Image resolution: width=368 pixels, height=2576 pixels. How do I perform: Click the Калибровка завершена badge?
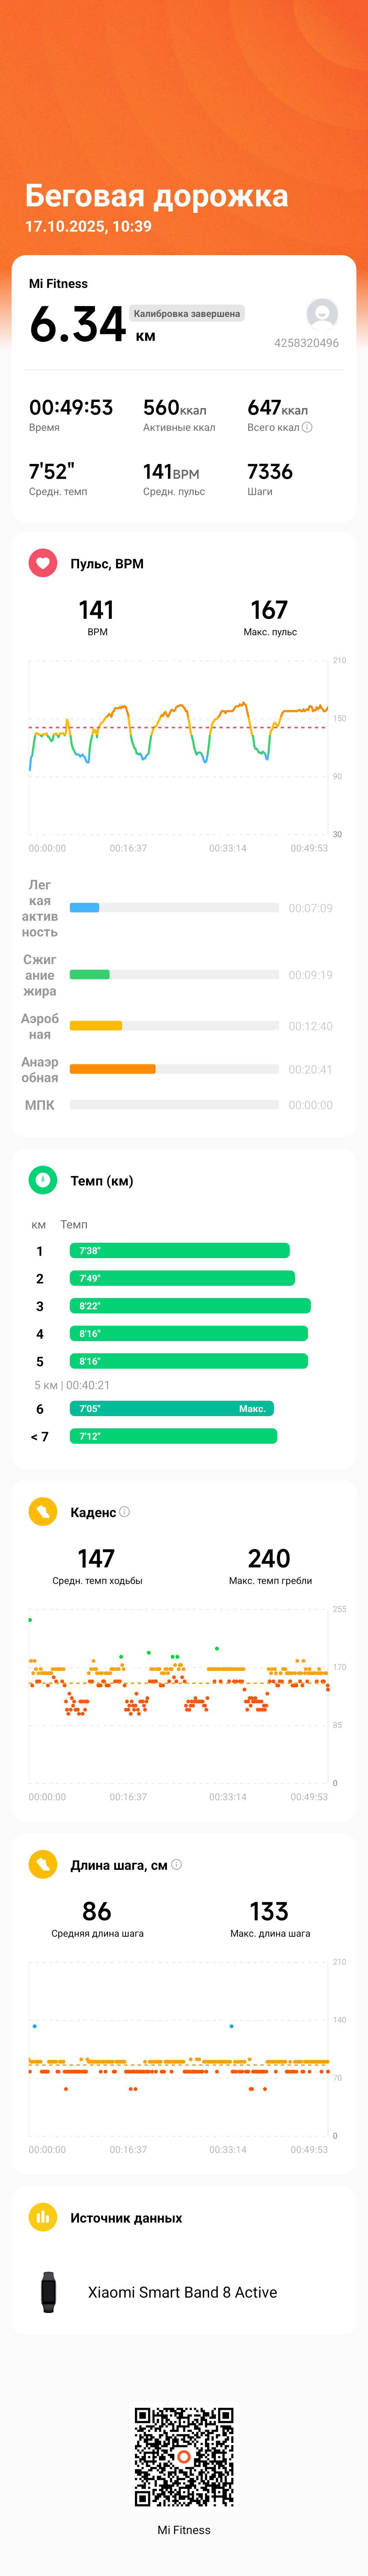187,313
